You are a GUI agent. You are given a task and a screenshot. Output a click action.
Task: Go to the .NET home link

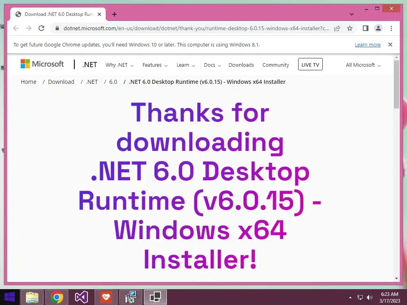(89, 65)
